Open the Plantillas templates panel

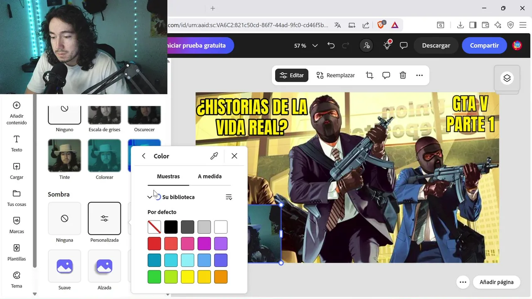[17, 252]
